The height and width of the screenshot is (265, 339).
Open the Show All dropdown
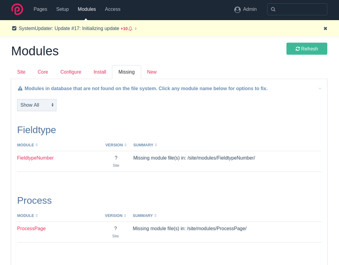[x=37, y=105]
